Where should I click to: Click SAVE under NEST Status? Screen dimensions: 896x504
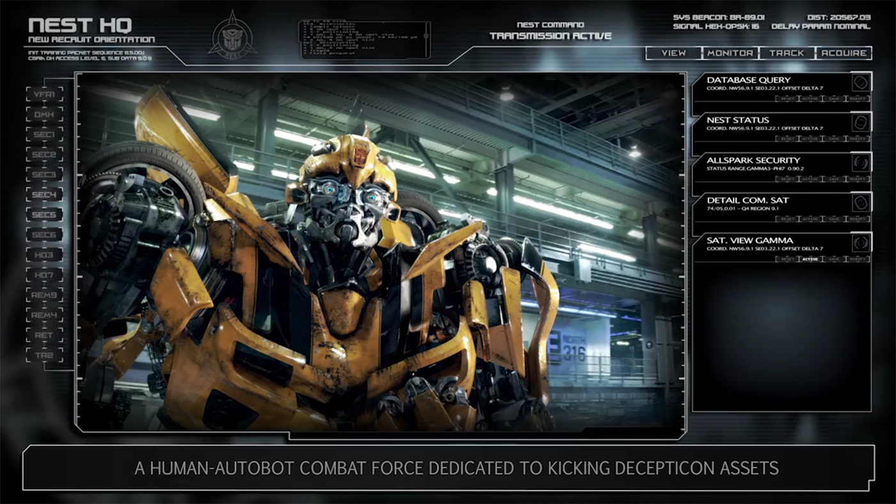tap(833, 139)
